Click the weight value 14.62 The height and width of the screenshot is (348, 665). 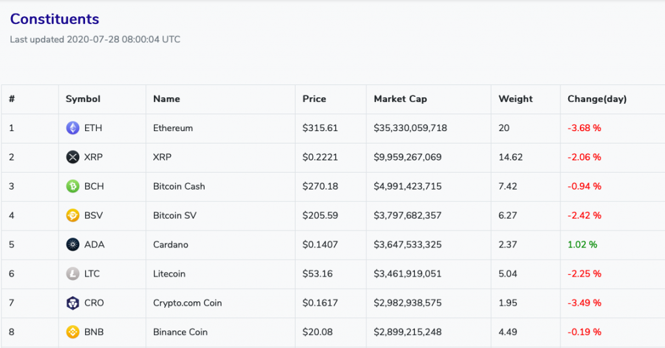click(510, 157)
